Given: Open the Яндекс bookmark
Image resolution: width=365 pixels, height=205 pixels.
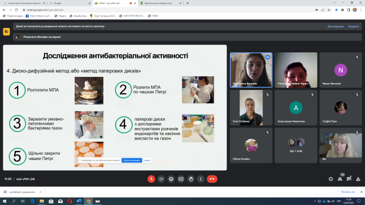Looking at the screenshot, I should tap(60, 16).
